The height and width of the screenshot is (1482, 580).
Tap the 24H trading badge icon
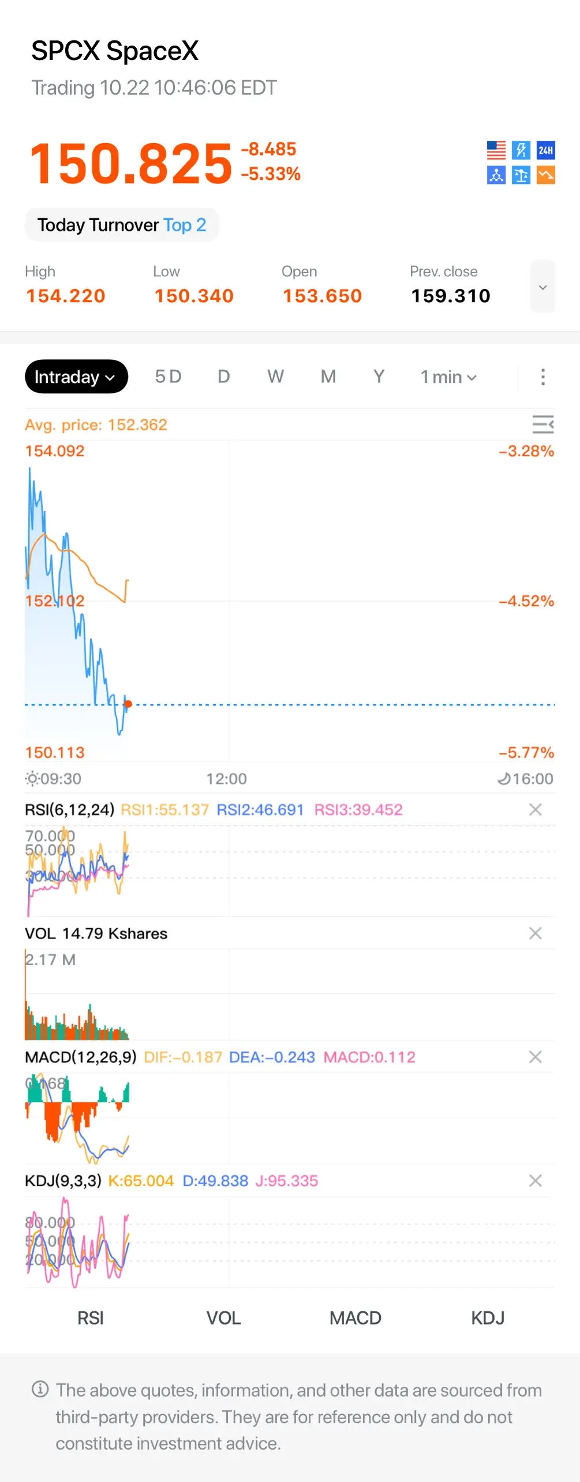(x=545, y=150)
